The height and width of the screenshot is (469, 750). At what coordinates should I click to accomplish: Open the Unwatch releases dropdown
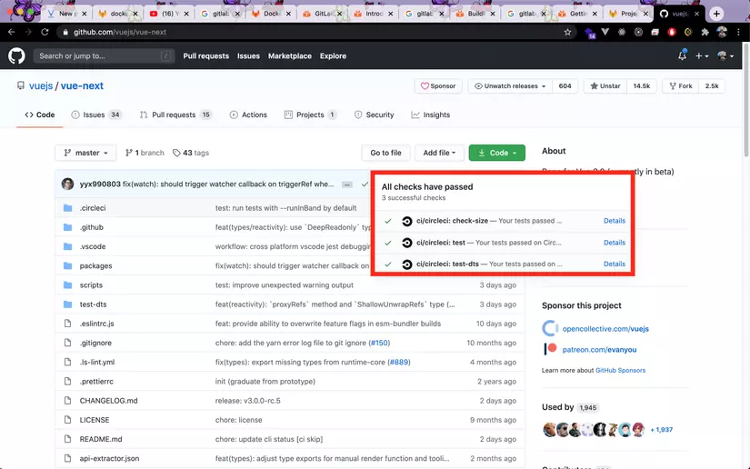point(510,86)
